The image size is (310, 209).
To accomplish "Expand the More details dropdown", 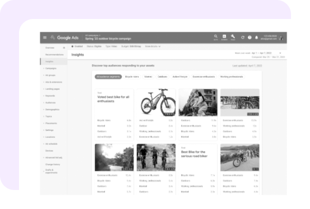I will click(153, 47).
